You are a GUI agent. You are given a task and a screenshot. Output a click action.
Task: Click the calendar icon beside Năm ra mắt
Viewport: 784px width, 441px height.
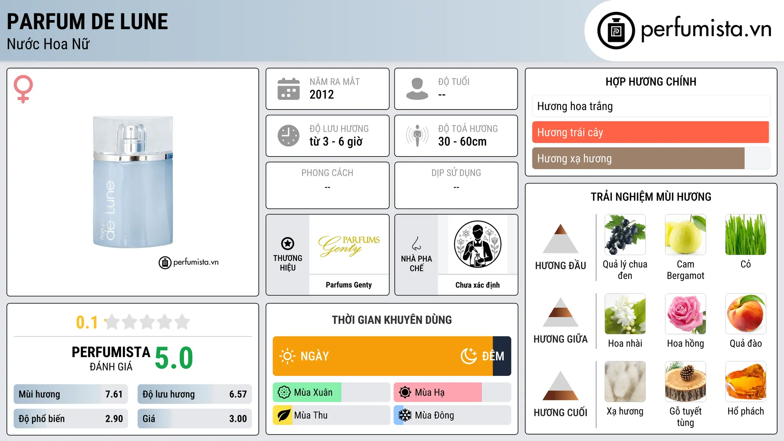[x=289, y=89]
